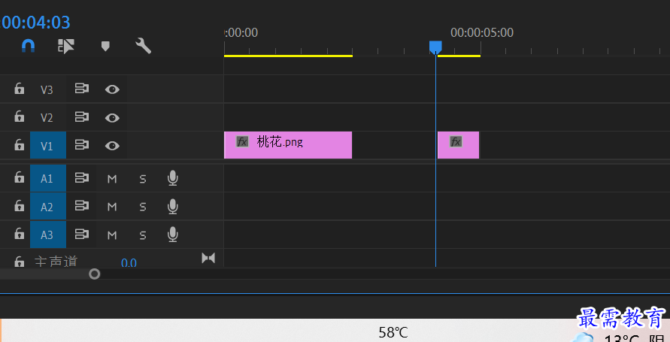The width and height of the screenshot is (670, 342).
Task: Toggle V2 track output eye
Action: (112, 117)
